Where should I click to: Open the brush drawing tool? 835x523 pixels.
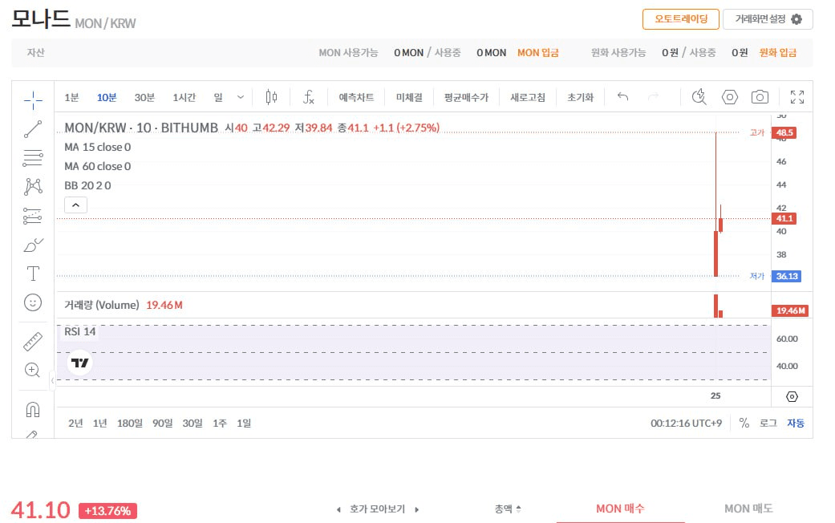point(33,245)
